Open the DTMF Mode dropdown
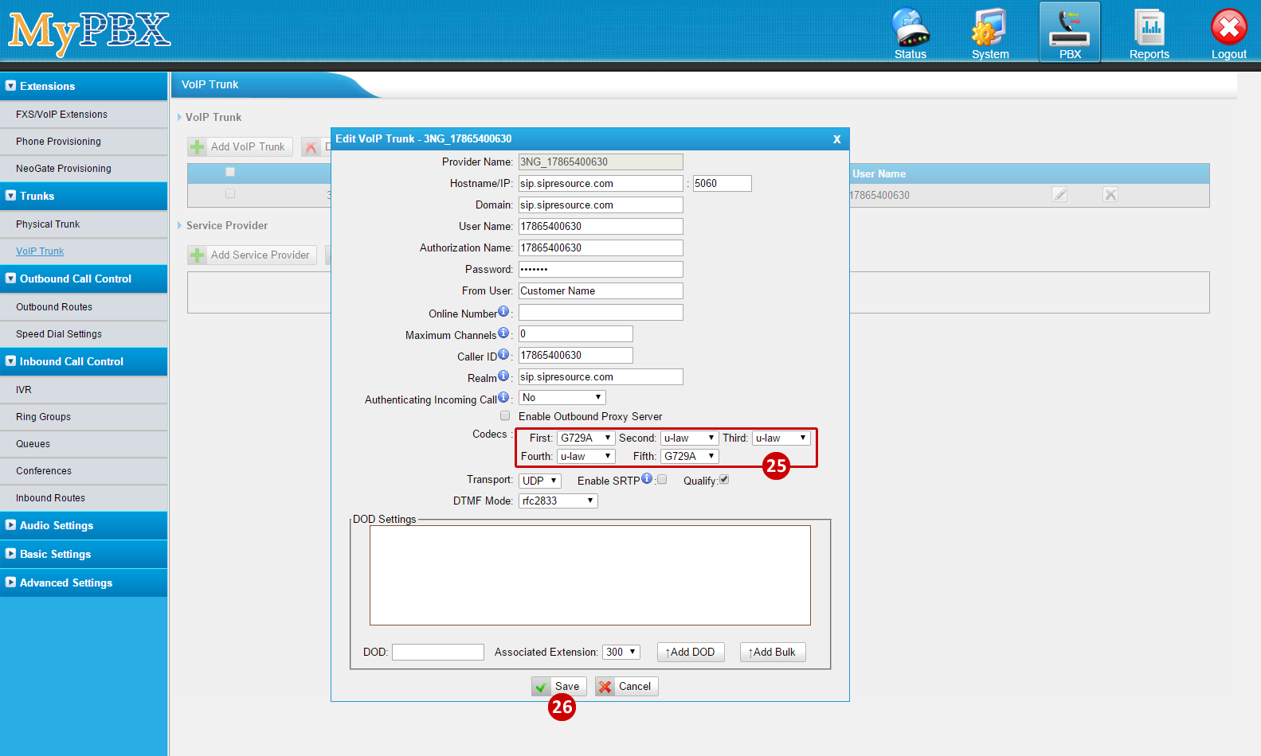The height and width of the screenshot is (756, 1261). point(558,501)
